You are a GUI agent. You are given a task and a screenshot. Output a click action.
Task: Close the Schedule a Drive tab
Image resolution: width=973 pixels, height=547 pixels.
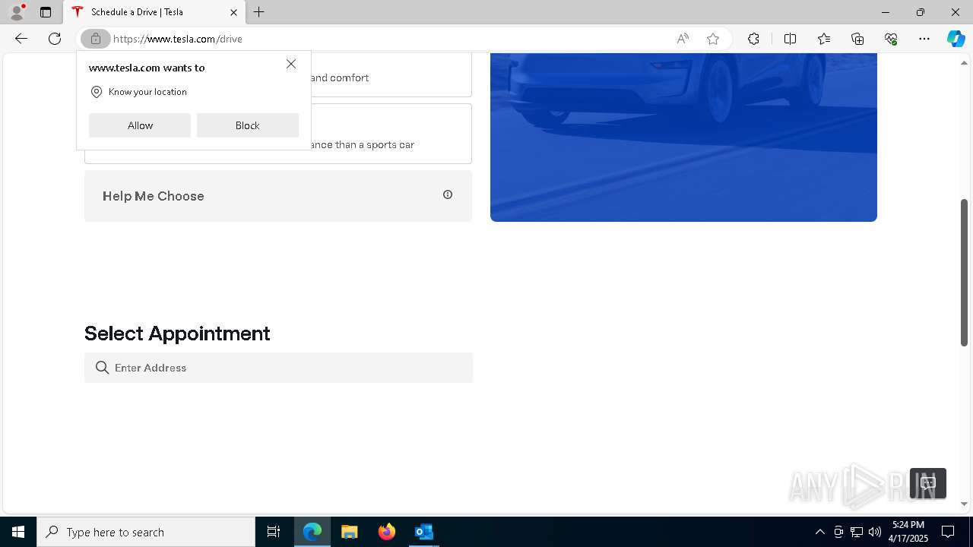(x=233, y=12)
